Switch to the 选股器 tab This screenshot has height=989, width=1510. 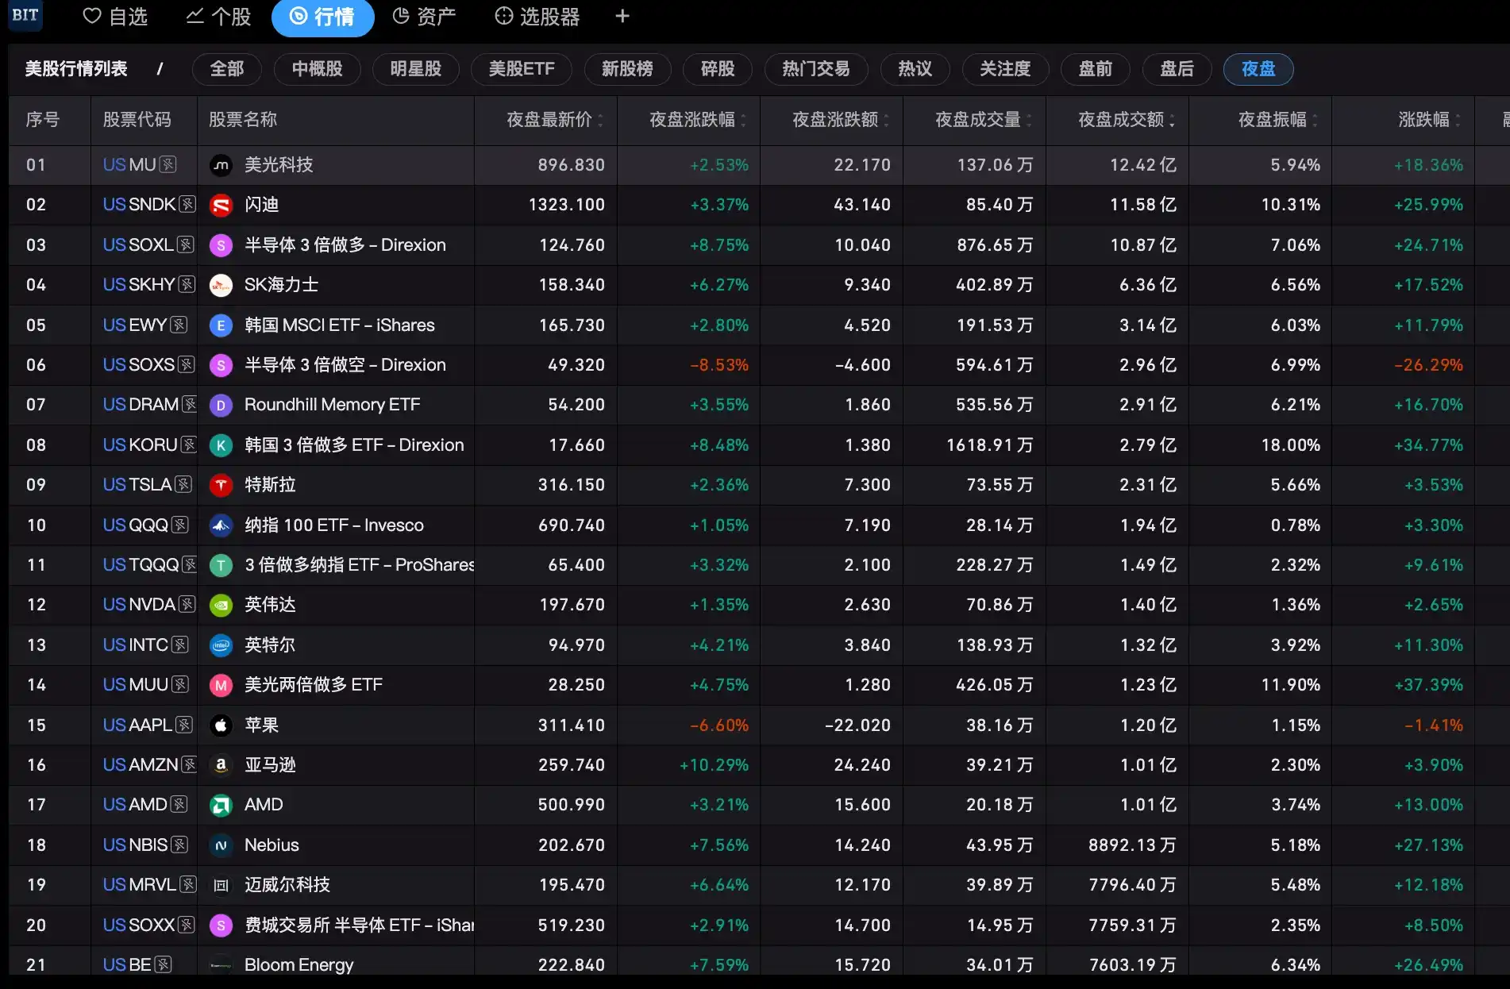(x=537, y=17)
